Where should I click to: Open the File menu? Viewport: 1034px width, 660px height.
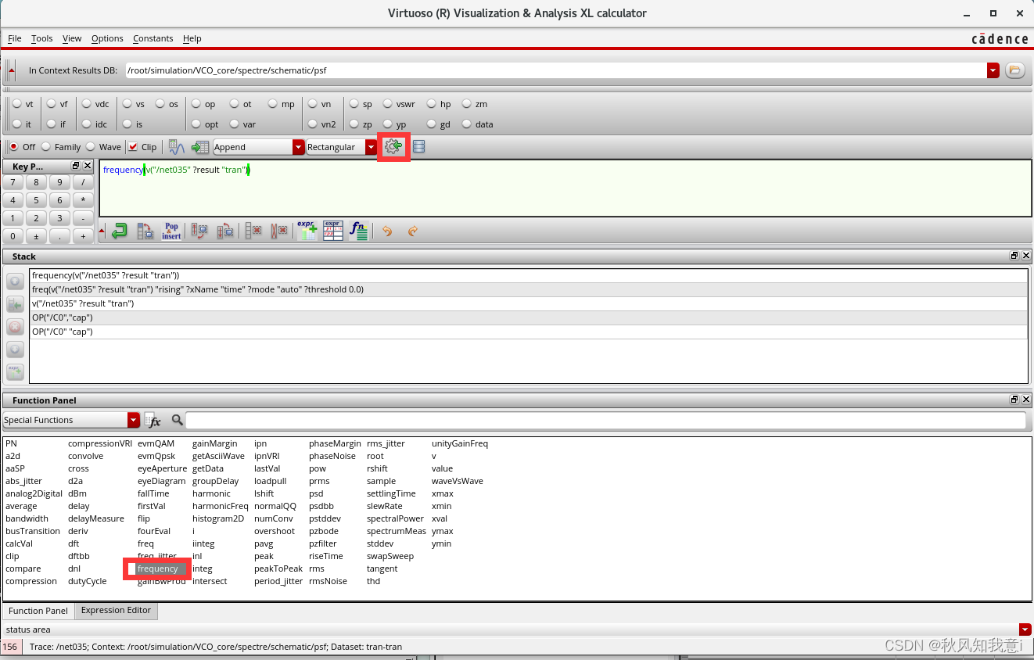pos(15,38)
